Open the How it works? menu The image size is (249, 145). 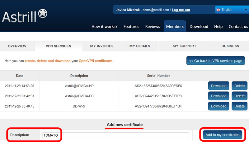tap(105, 26)
